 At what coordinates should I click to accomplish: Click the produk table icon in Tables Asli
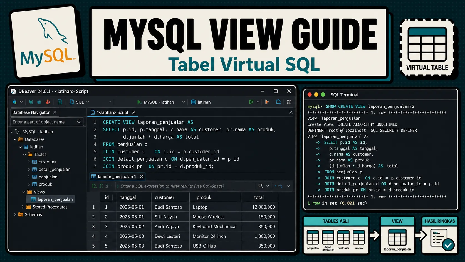(x=359, y=237)
